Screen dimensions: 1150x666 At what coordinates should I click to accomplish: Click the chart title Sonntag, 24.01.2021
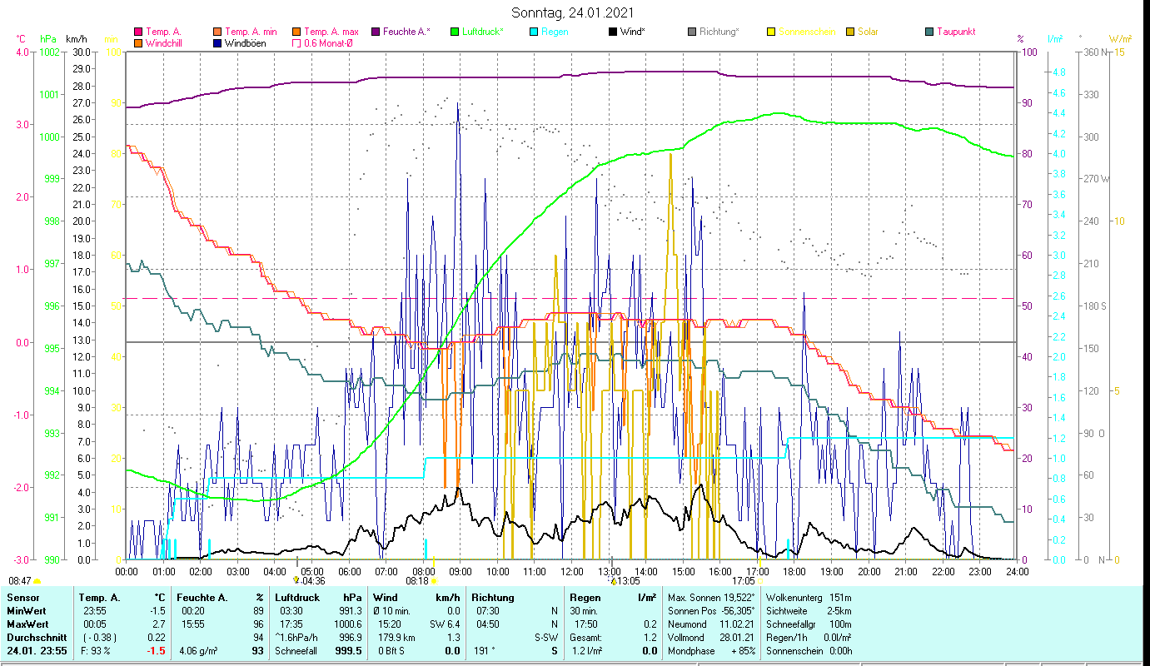pyautogui.click(x=572, y=13)
